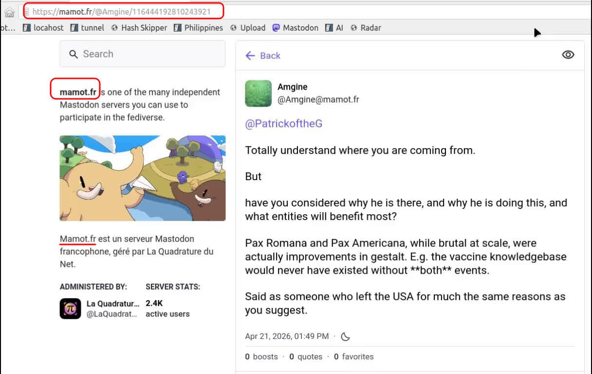Viewport: 592px width, 374px height.
Task: Open the underlined Mamot.fr link
Action: (78, 239)
